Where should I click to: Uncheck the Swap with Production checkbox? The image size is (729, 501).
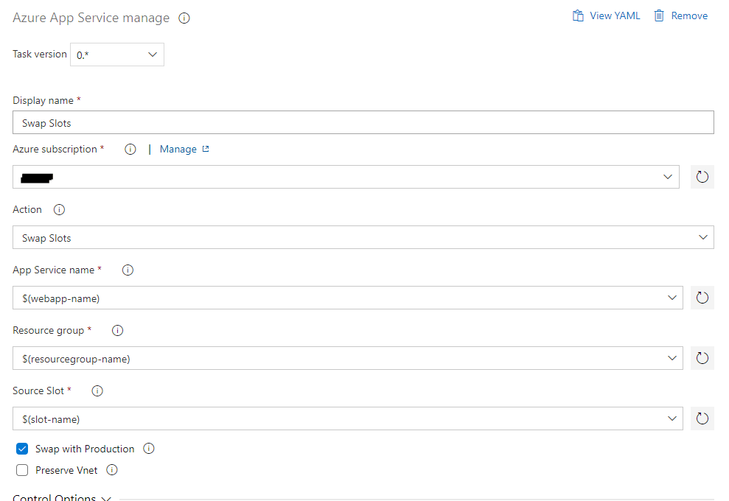22,449
